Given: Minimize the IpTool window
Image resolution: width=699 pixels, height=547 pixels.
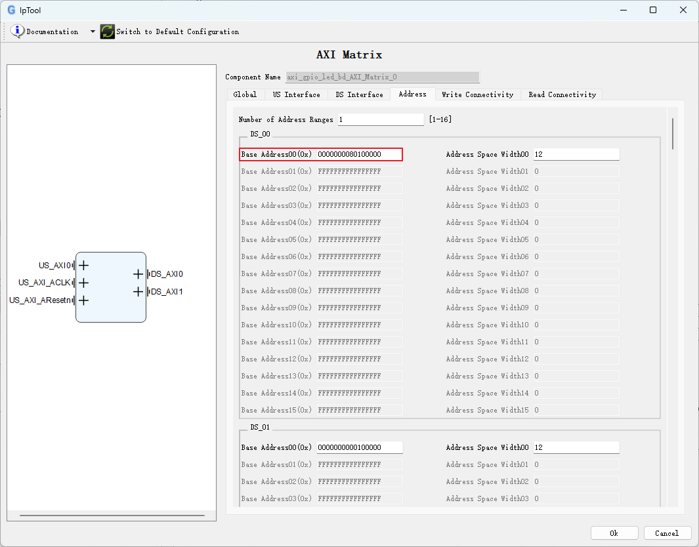Looking at the screenshot, I should click(624, 10).
